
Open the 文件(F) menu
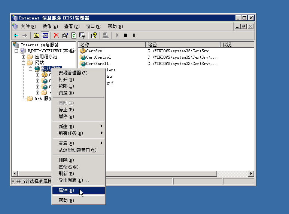[28, 27]
